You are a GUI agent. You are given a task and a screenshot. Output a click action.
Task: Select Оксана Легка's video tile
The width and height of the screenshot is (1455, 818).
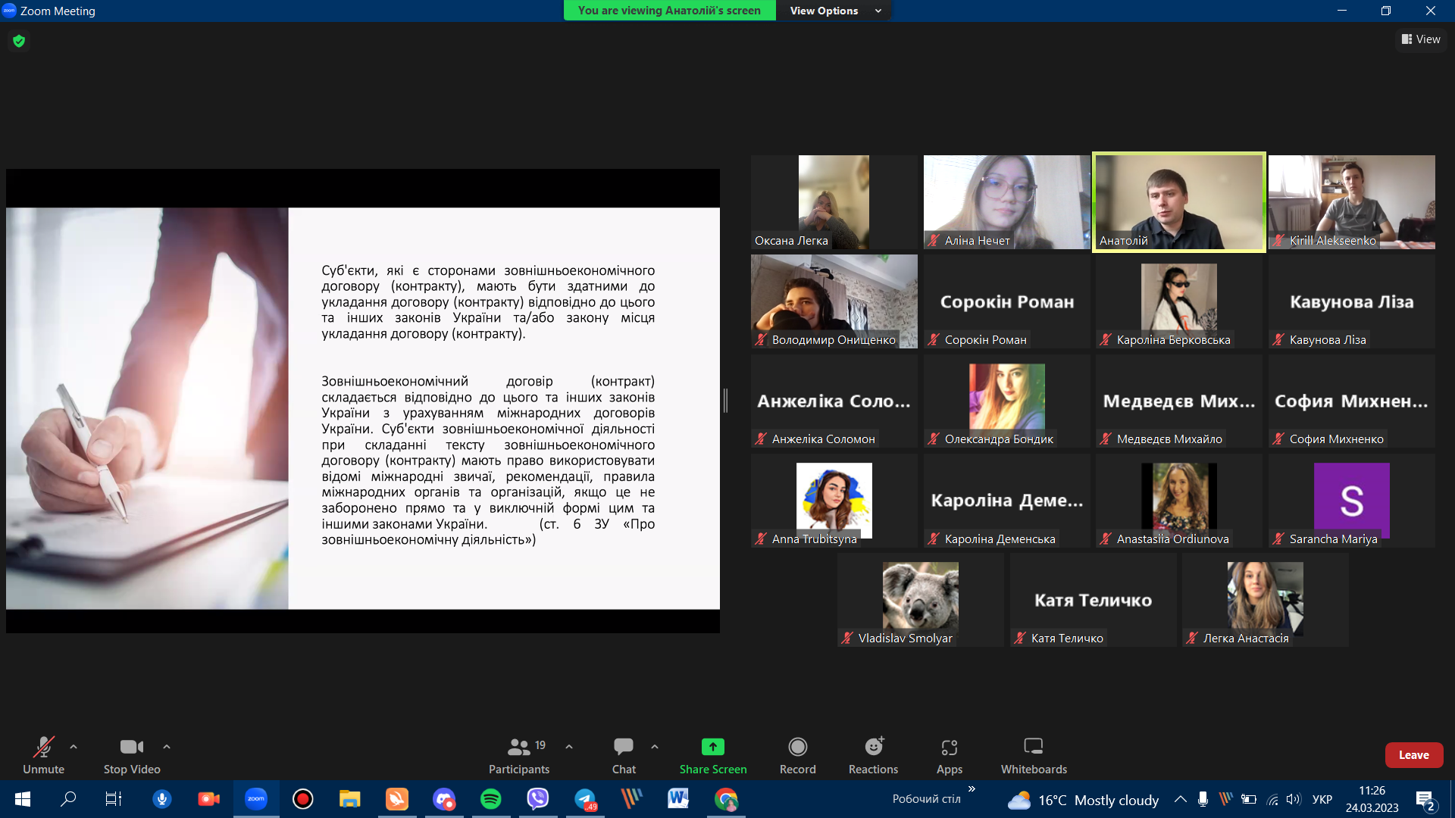coord(834,202)
